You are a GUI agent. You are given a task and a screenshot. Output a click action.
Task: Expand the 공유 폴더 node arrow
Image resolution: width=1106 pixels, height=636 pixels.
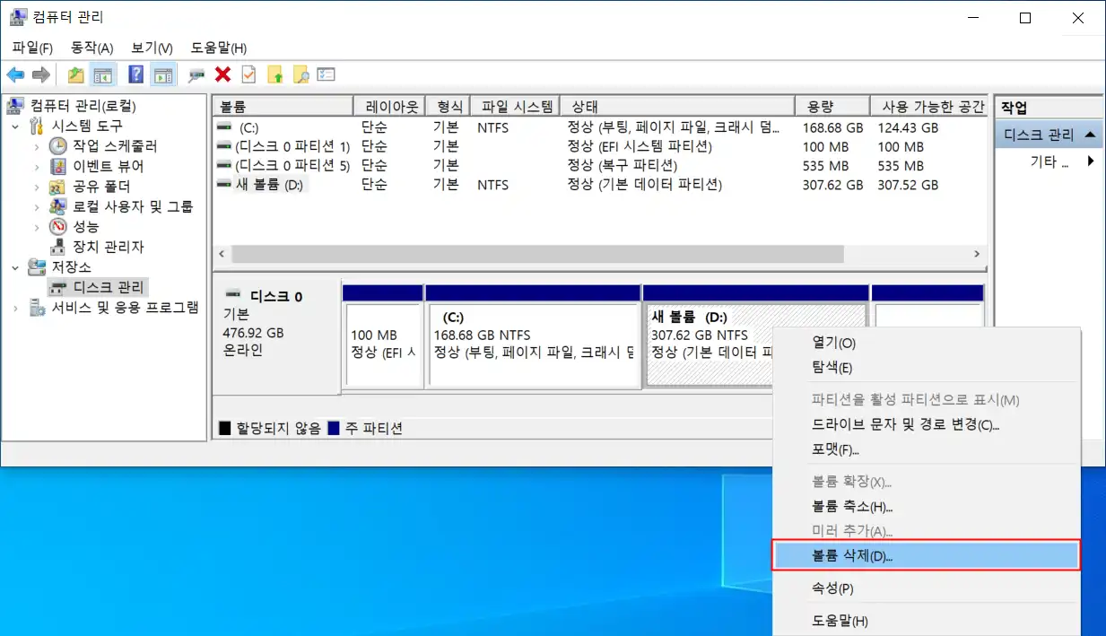pos(37,187)
